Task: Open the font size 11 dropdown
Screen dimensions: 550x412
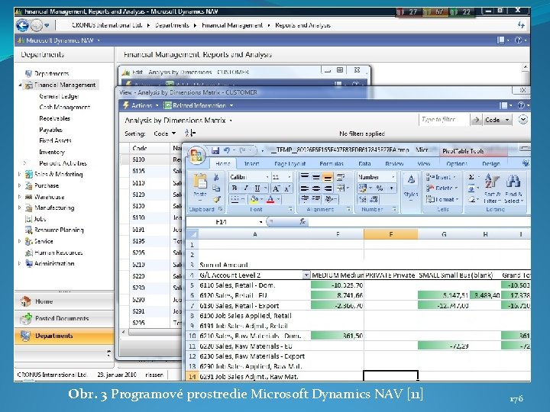Action: [289, 177]
